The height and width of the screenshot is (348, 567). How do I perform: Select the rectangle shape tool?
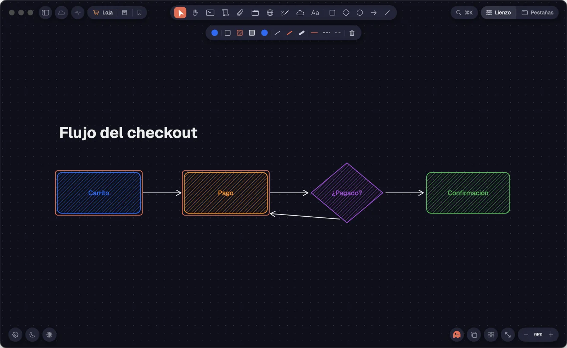click(332, 13)
